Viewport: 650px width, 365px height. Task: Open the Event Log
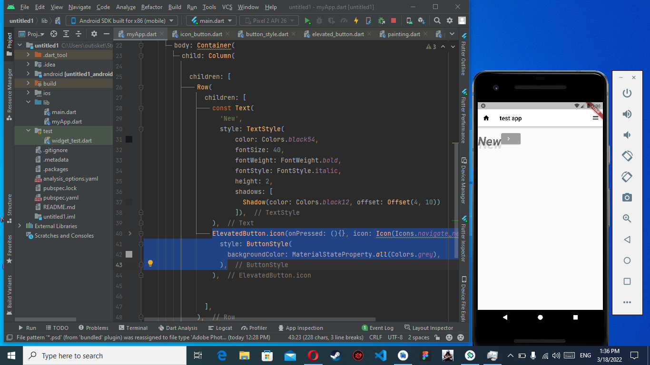point(377,328)
